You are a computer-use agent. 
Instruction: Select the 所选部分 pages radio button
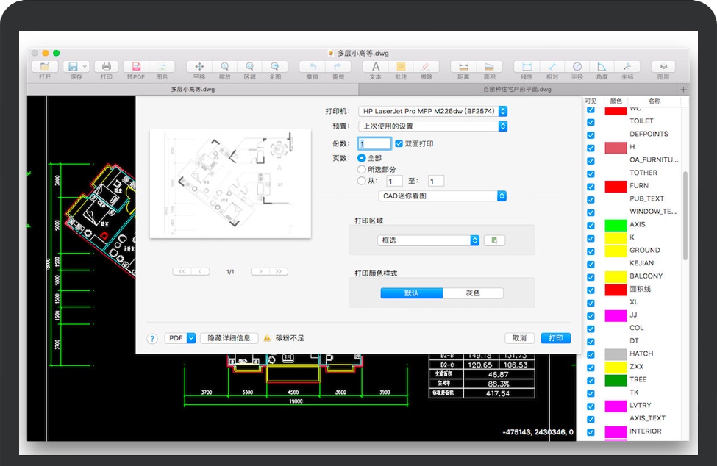[361, 170]
